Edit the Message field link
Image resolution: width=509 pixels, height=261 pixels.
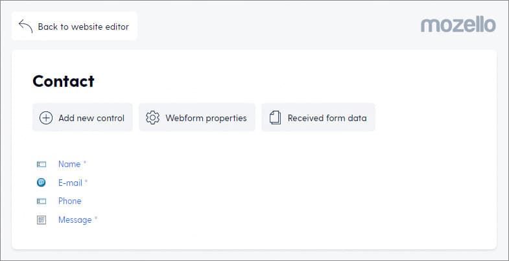(x=75, y=220)
